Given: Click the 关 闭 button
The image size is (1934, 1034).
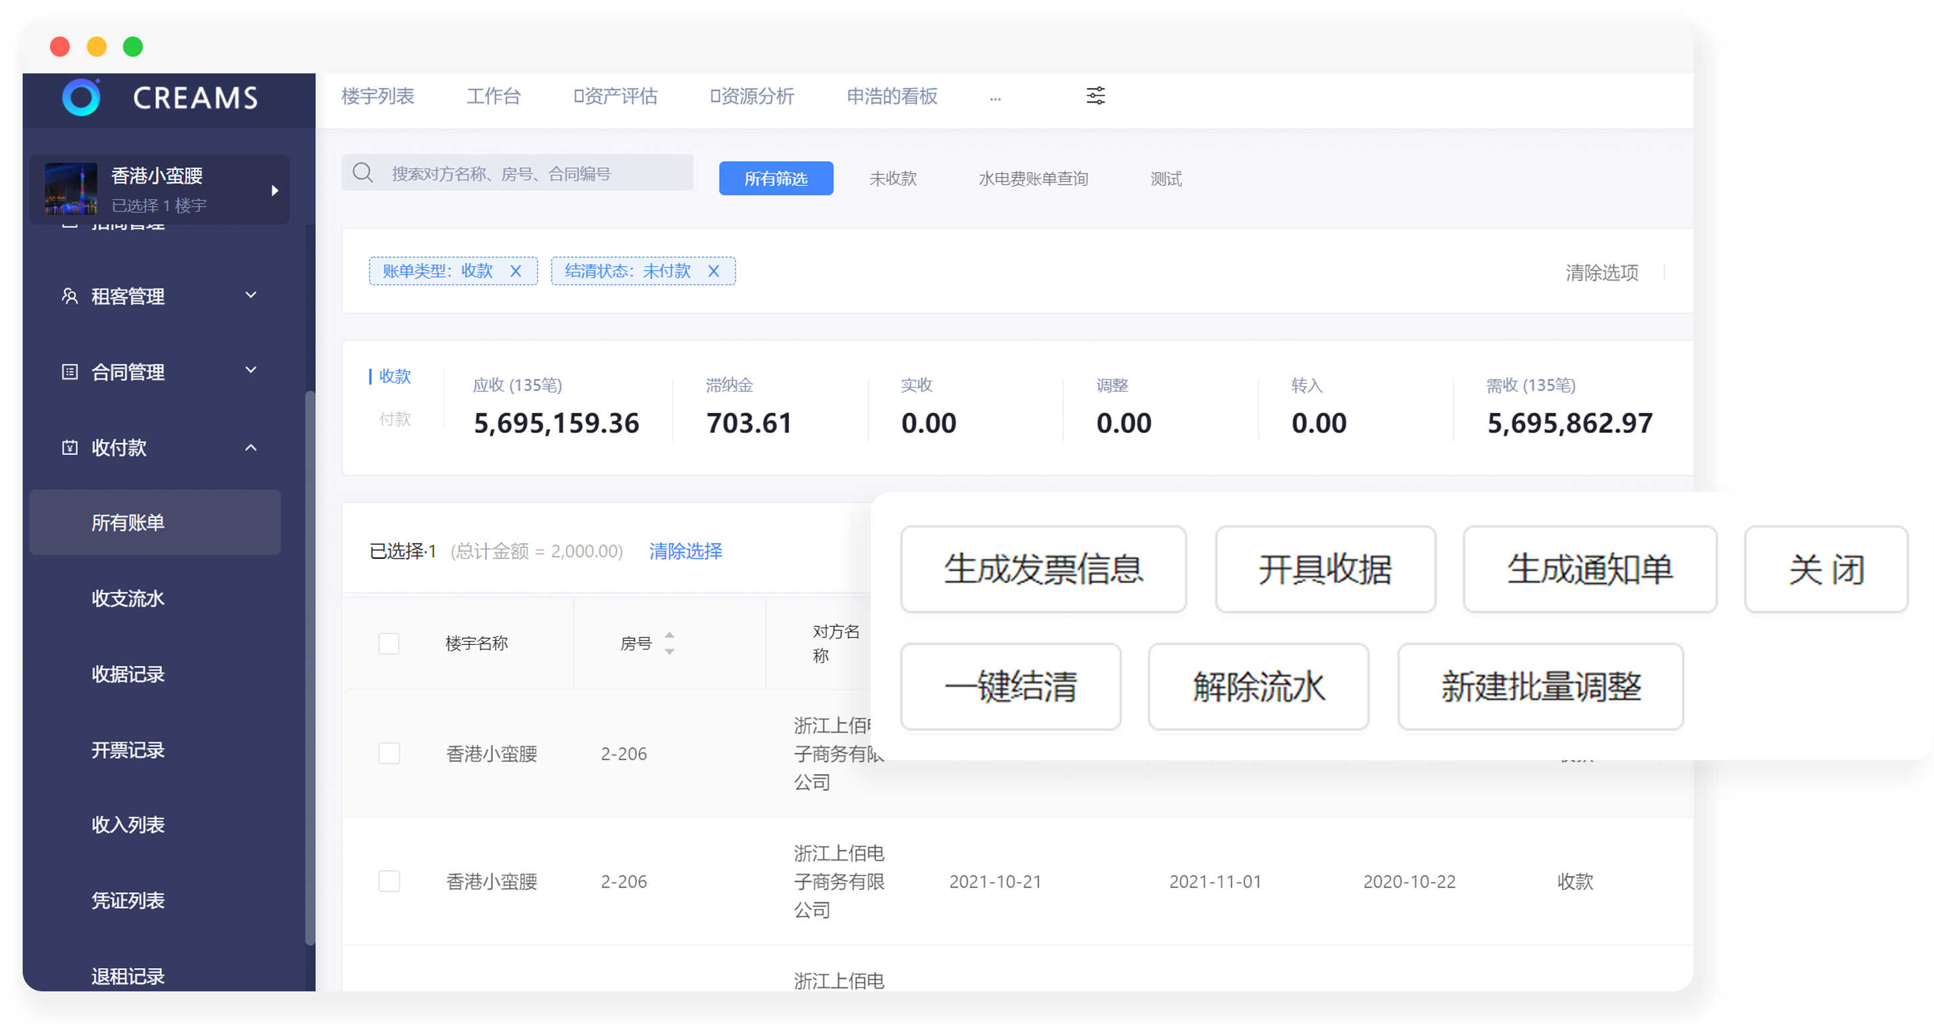Looking at the screenshot, I should 1825,569.
